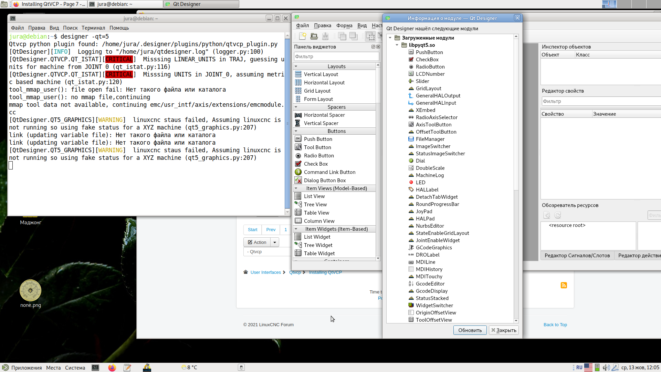The height and width of the screenshot is (372, 661).
Task: Open the Терминал menu in terminal window
Action: 93,28
